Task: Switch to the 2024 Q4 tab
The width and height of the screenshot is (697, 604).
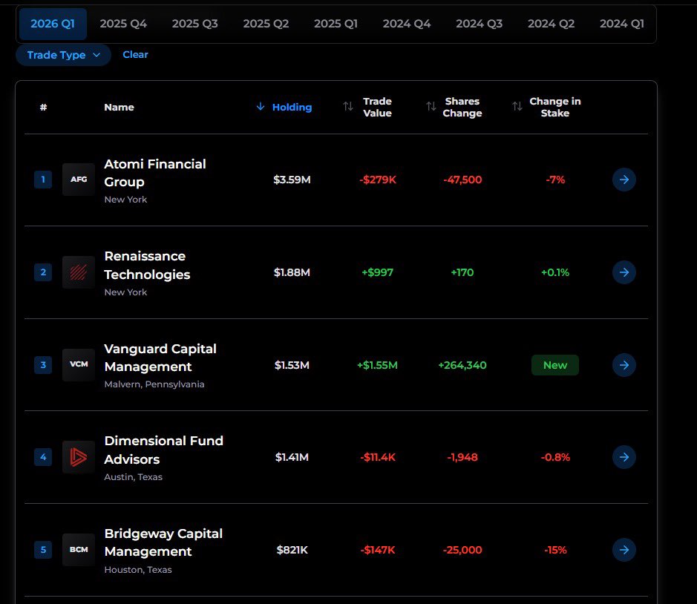Action: click(407, 24)
